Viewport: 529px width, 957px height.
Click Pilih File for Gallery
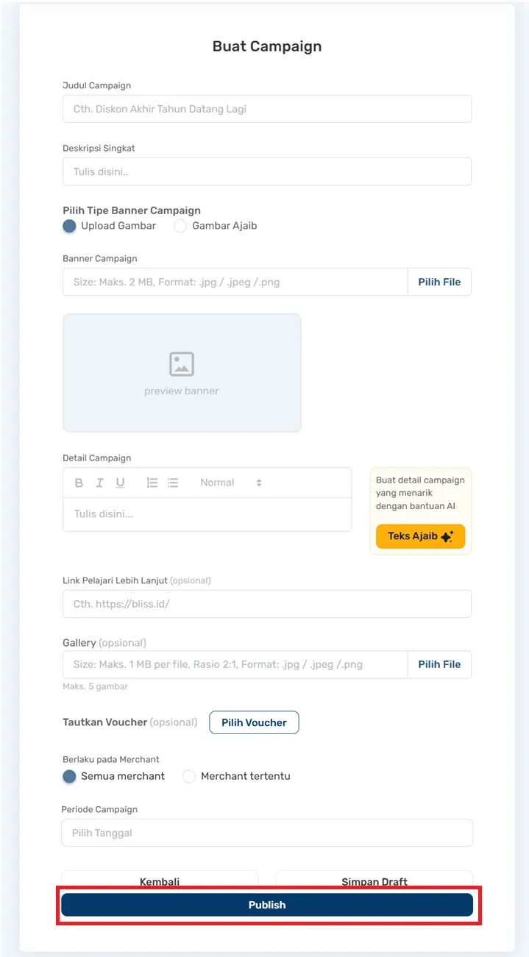click(x=439, y=664)
